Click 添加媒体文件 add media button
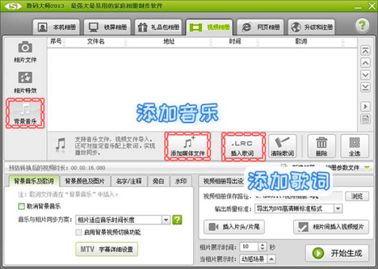This screenshot has width=378, height=269. coord(188,146)
